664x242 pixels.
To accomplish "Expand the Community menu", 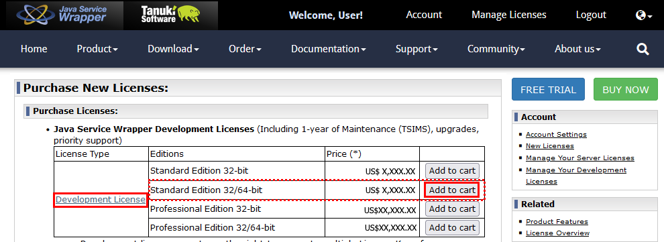I will pyautogui.click(x=496, y=49).
